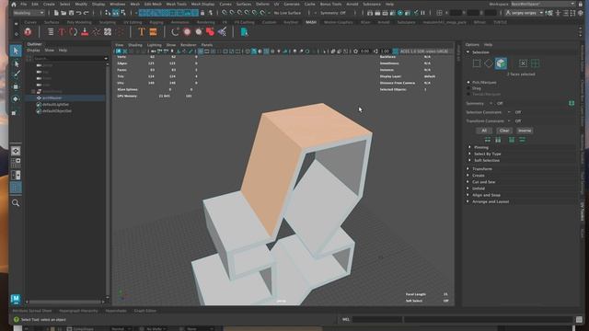Expand the Cut and Sew section
Screen dimensions: 589x331
[x=468, y=182]
